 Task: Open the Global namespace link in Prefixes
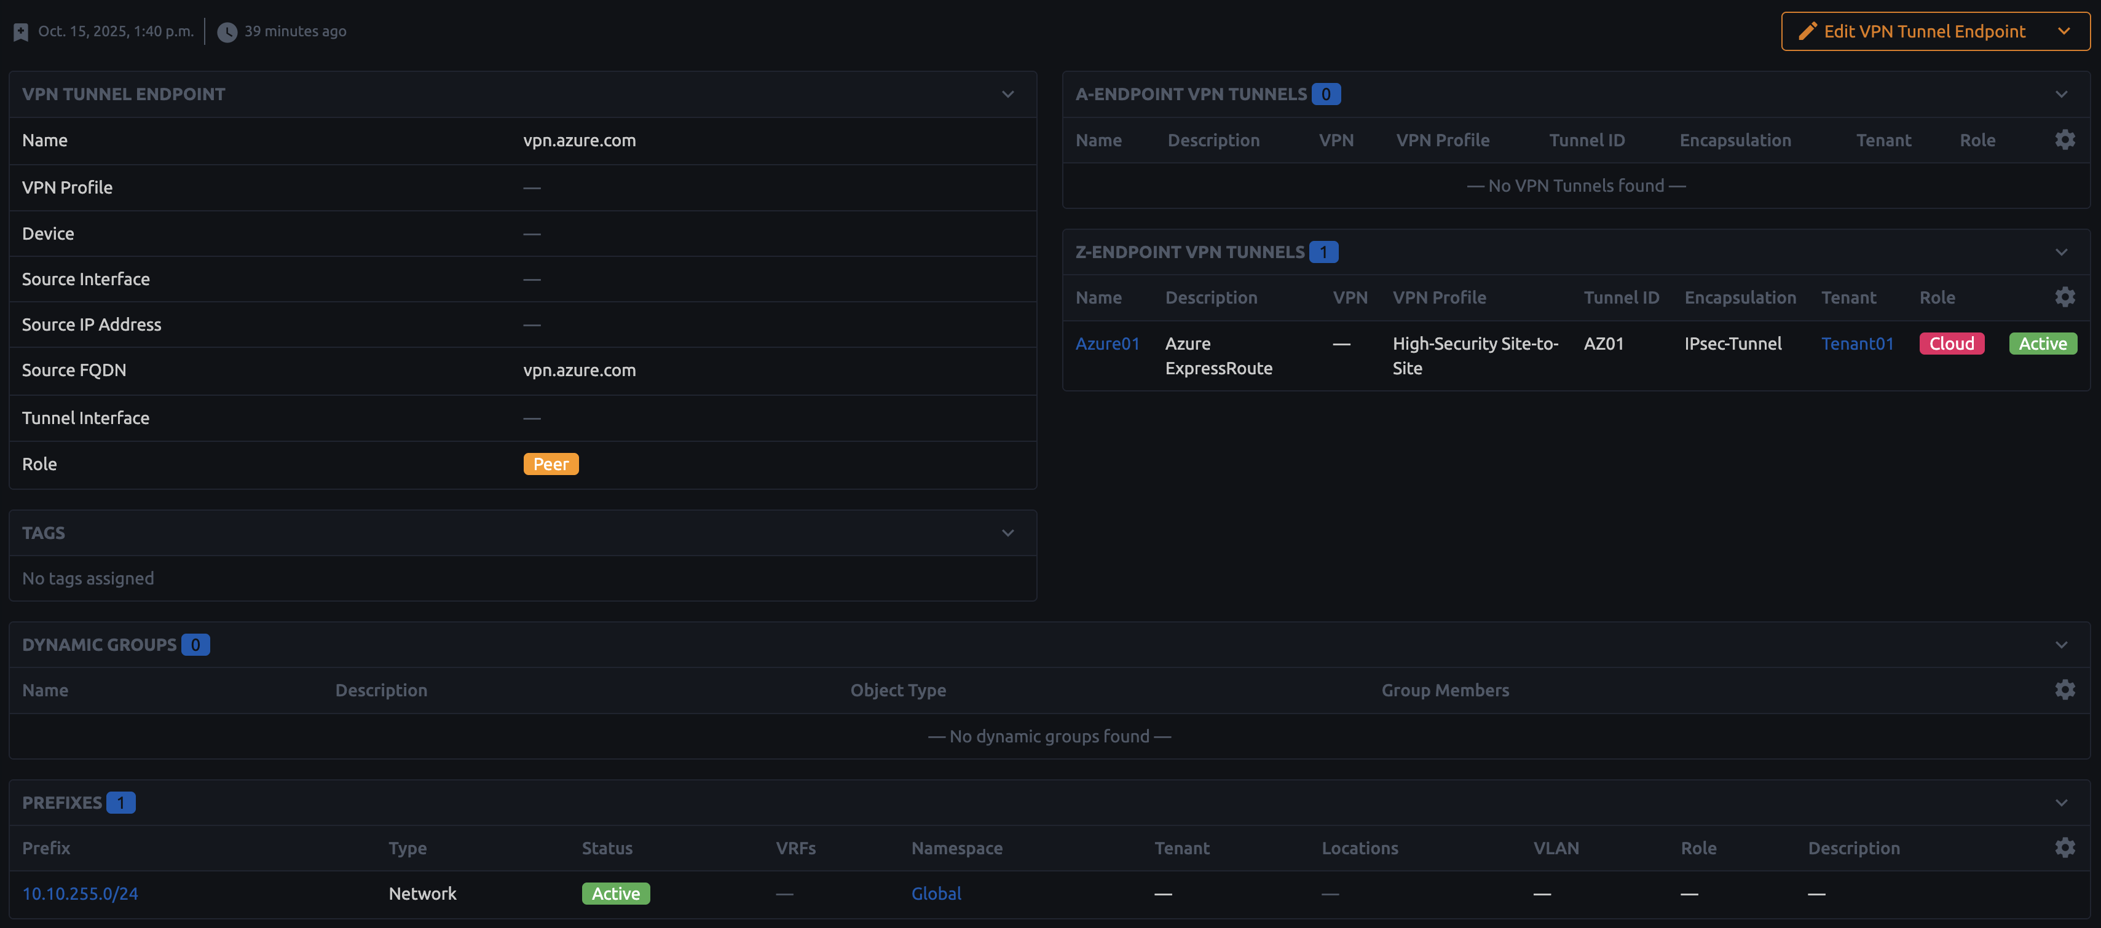coord(936,893)
